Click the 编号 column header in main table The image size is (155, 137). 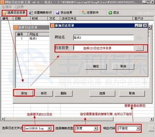point(7,19)
